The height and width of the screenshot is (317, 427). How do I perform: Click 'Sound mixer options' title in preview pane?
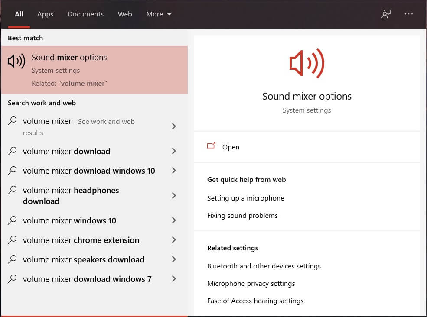[x=306, y=96]
